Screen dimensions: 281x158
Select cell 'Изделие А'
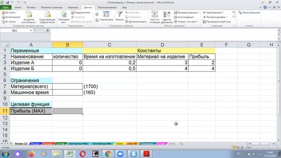tap(31, 62)
